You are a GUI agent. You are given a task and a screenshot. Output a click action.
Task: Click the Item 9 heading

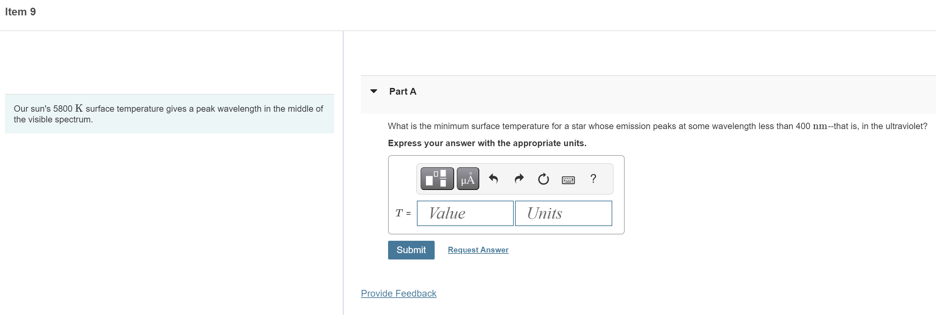click(20, 12)
